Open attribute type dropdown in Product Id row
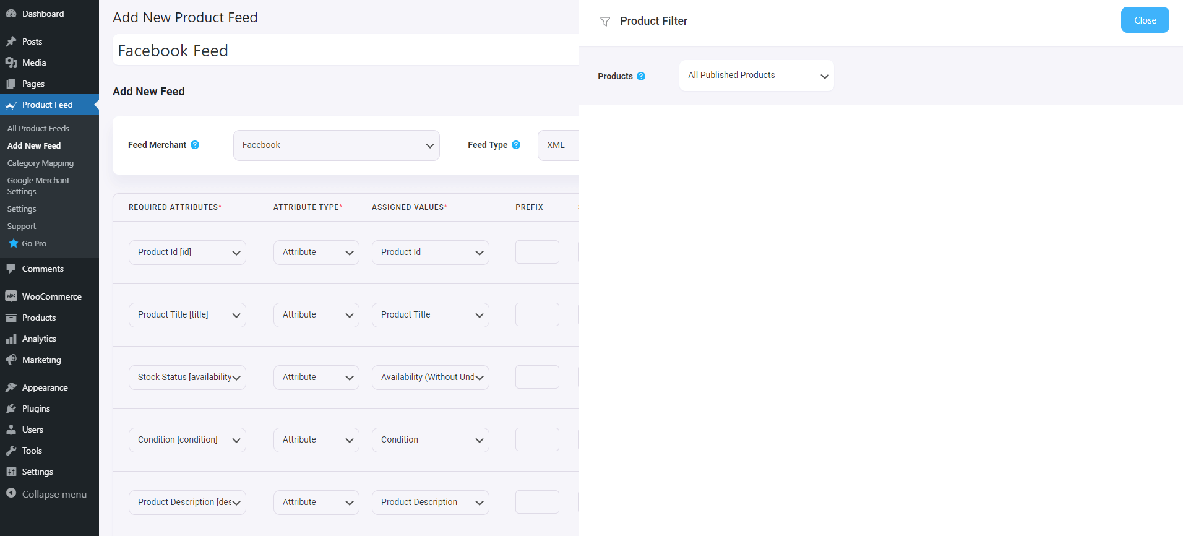Image resolution: width=1183 pixels, height=536 pixels. [316, 253]
